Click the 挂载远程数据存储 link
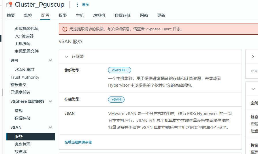 pos(78,142)
